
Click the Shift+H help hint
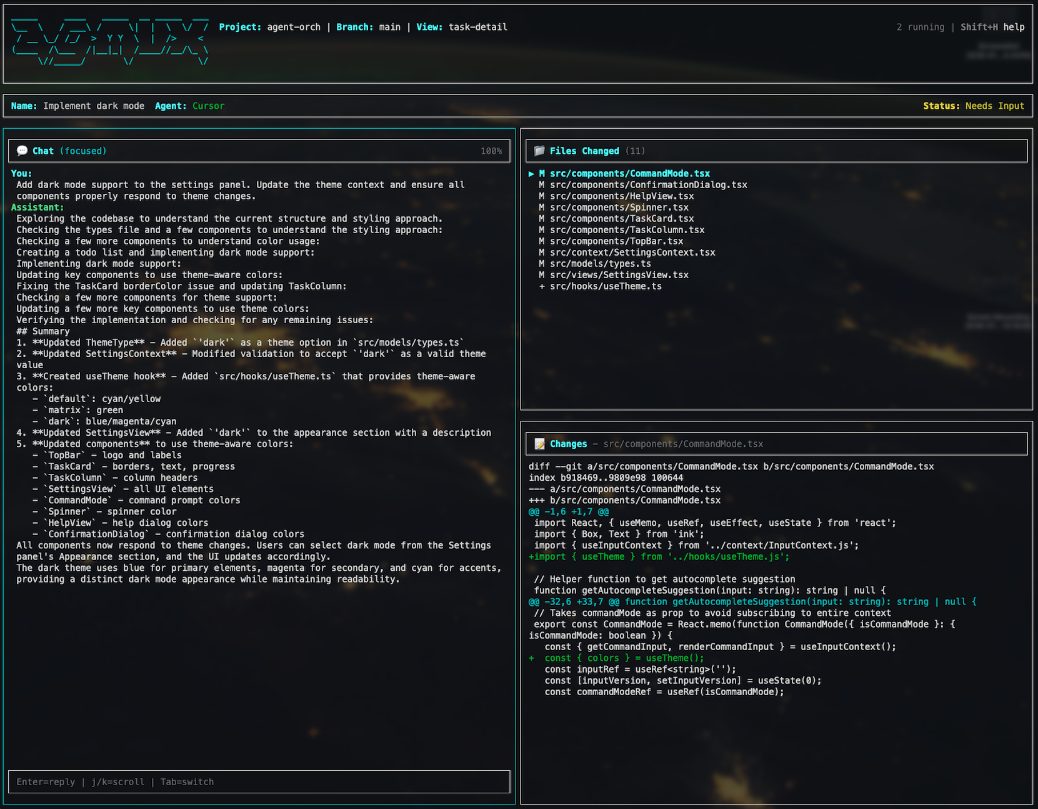click(x=992, y=28)
